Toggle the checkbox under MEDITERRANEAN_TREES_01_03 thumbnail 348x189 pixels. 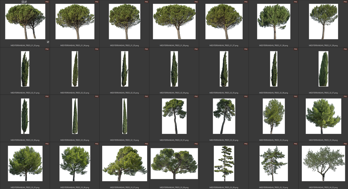(x=48, y=42)
